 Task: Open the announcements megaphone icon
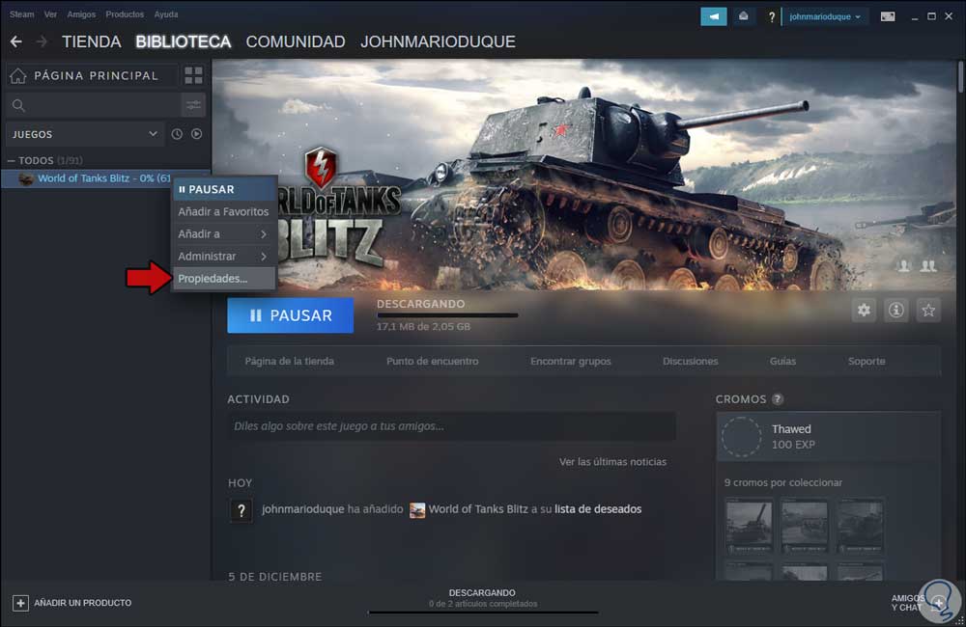tap(714, 16)
